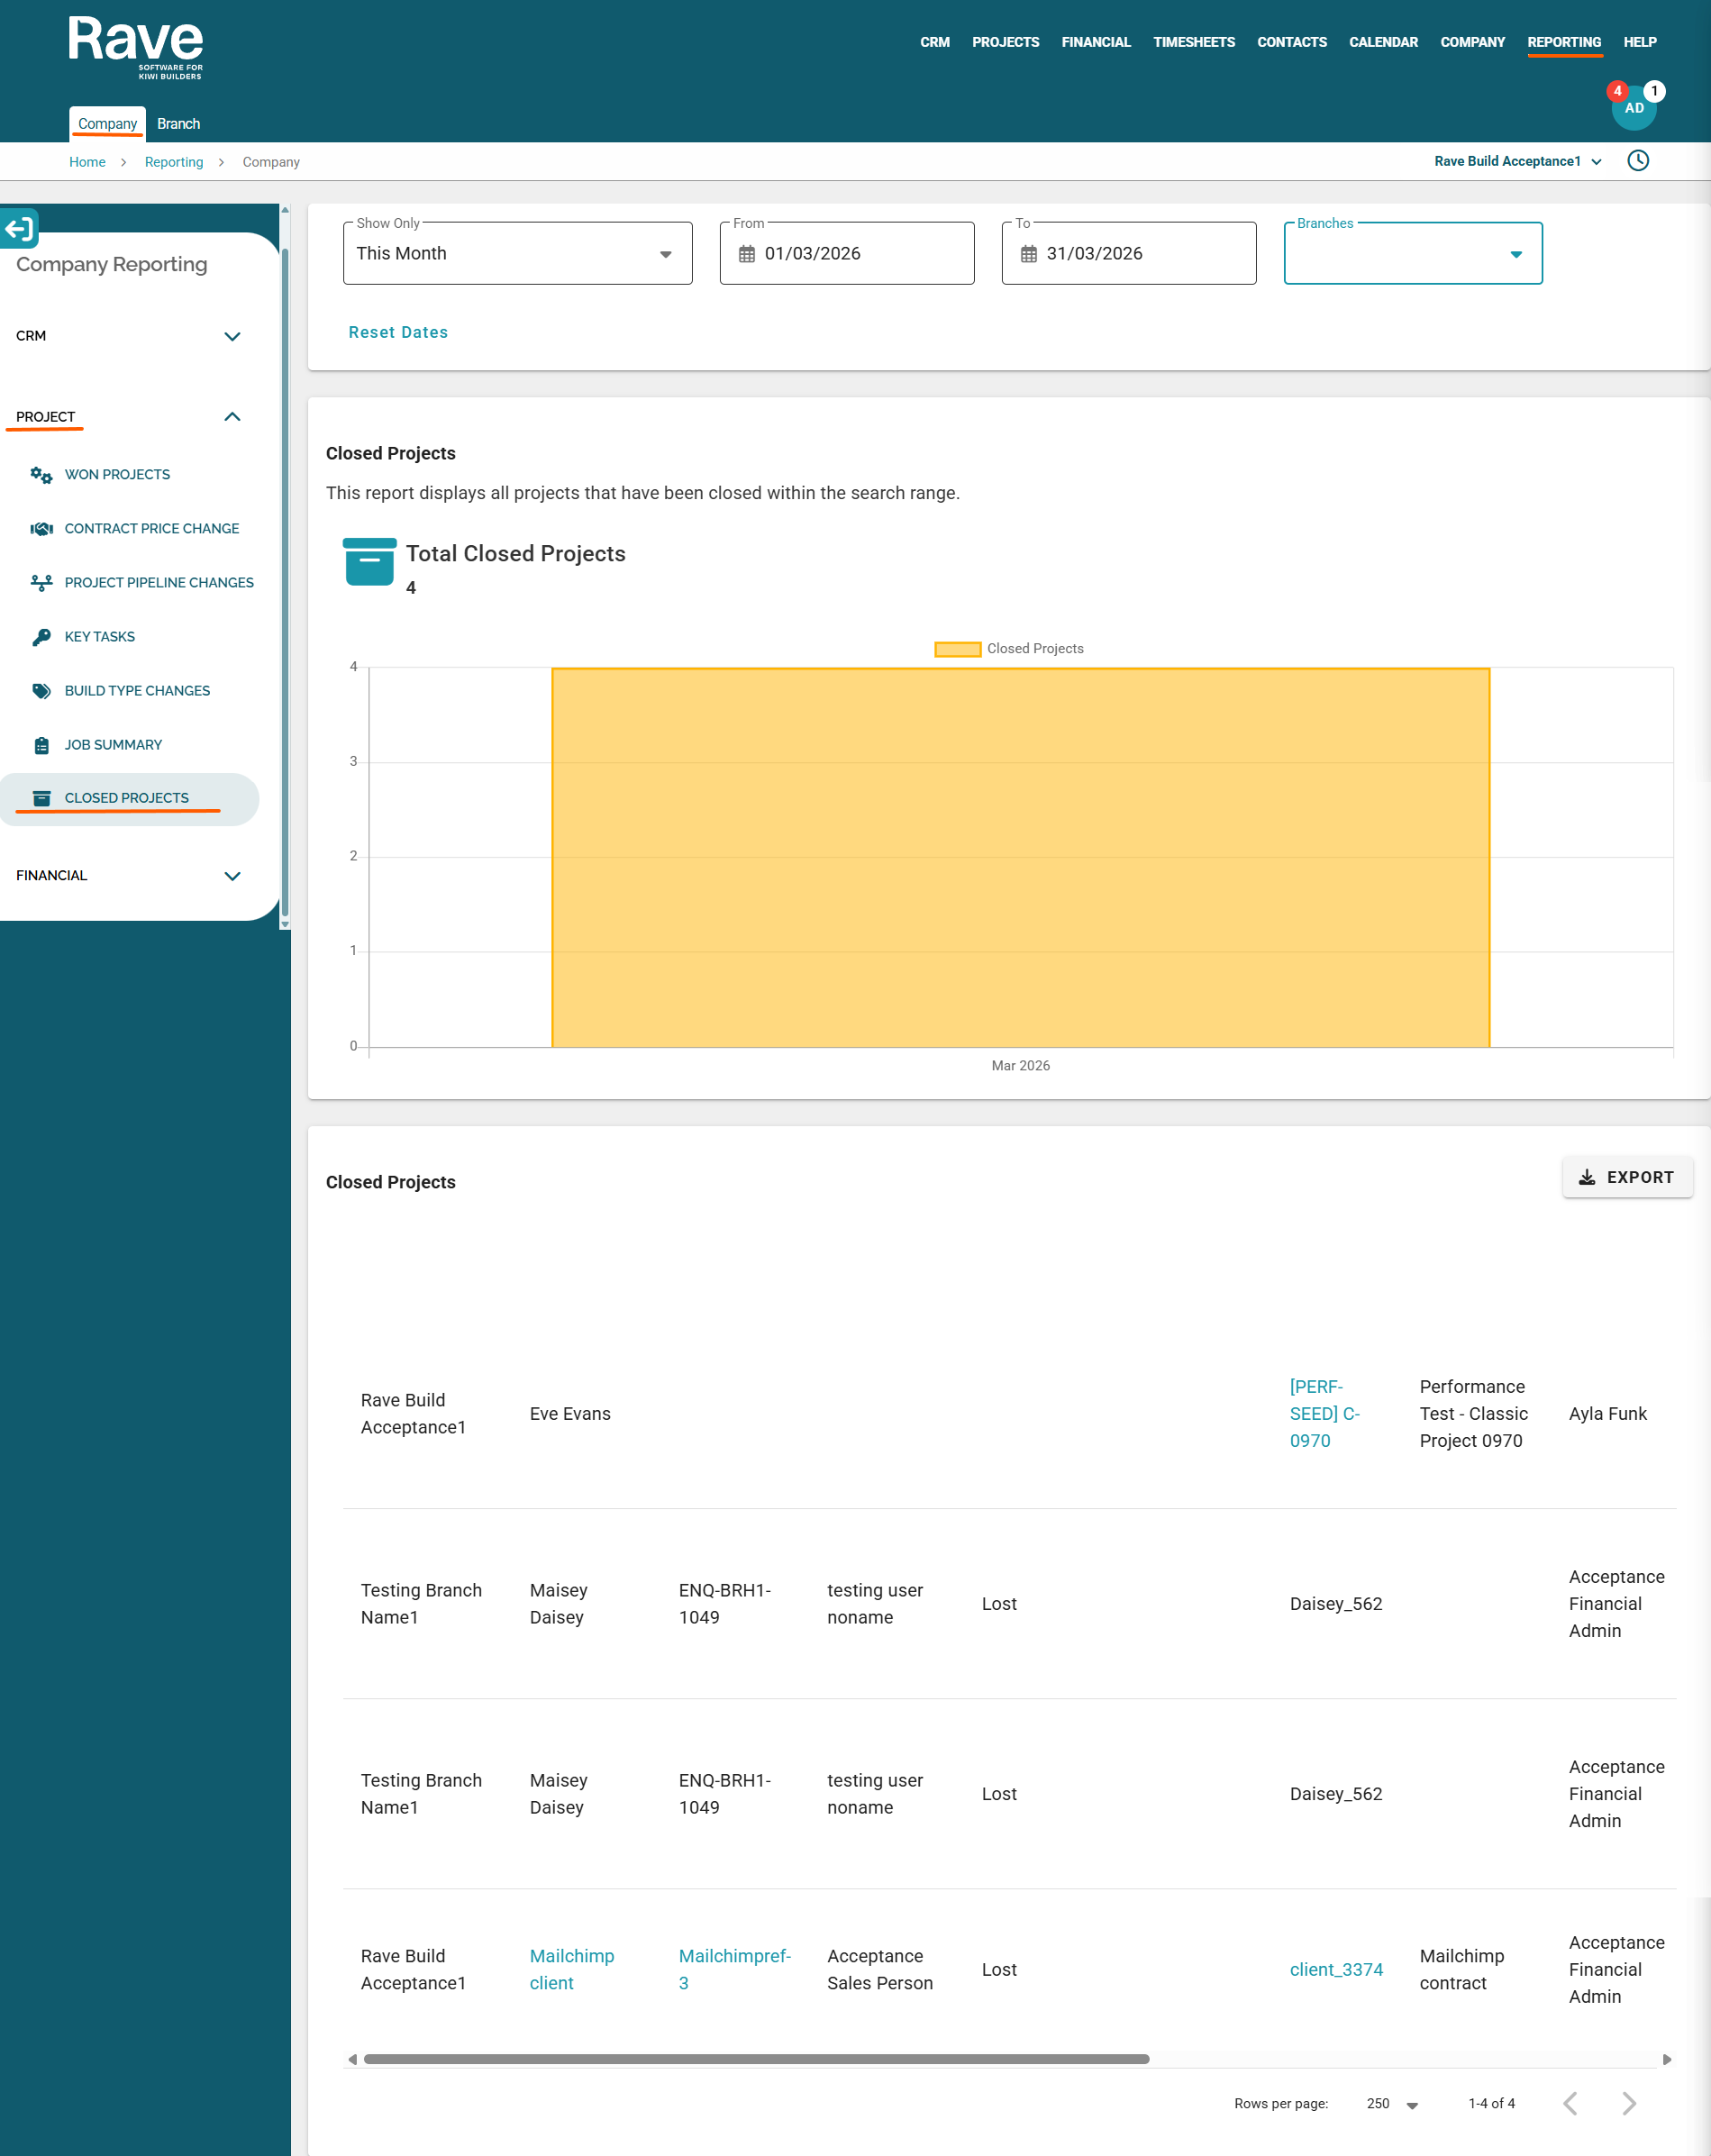The height and width of the screenshot is (2156, 1711).
Task: Click the table scroll right arrow
Action: coord(1667,2060)
